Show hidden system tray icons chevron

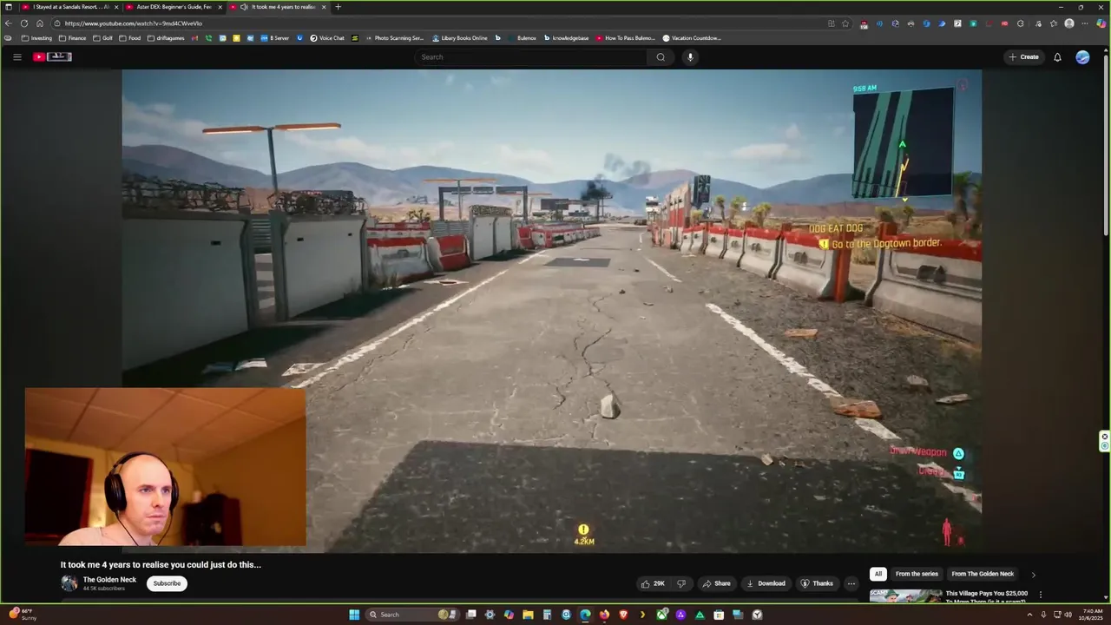point(1029,615)
